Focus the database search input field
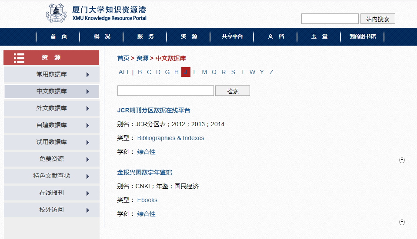This screenshot has width=417, height=239. pos(165,91)
